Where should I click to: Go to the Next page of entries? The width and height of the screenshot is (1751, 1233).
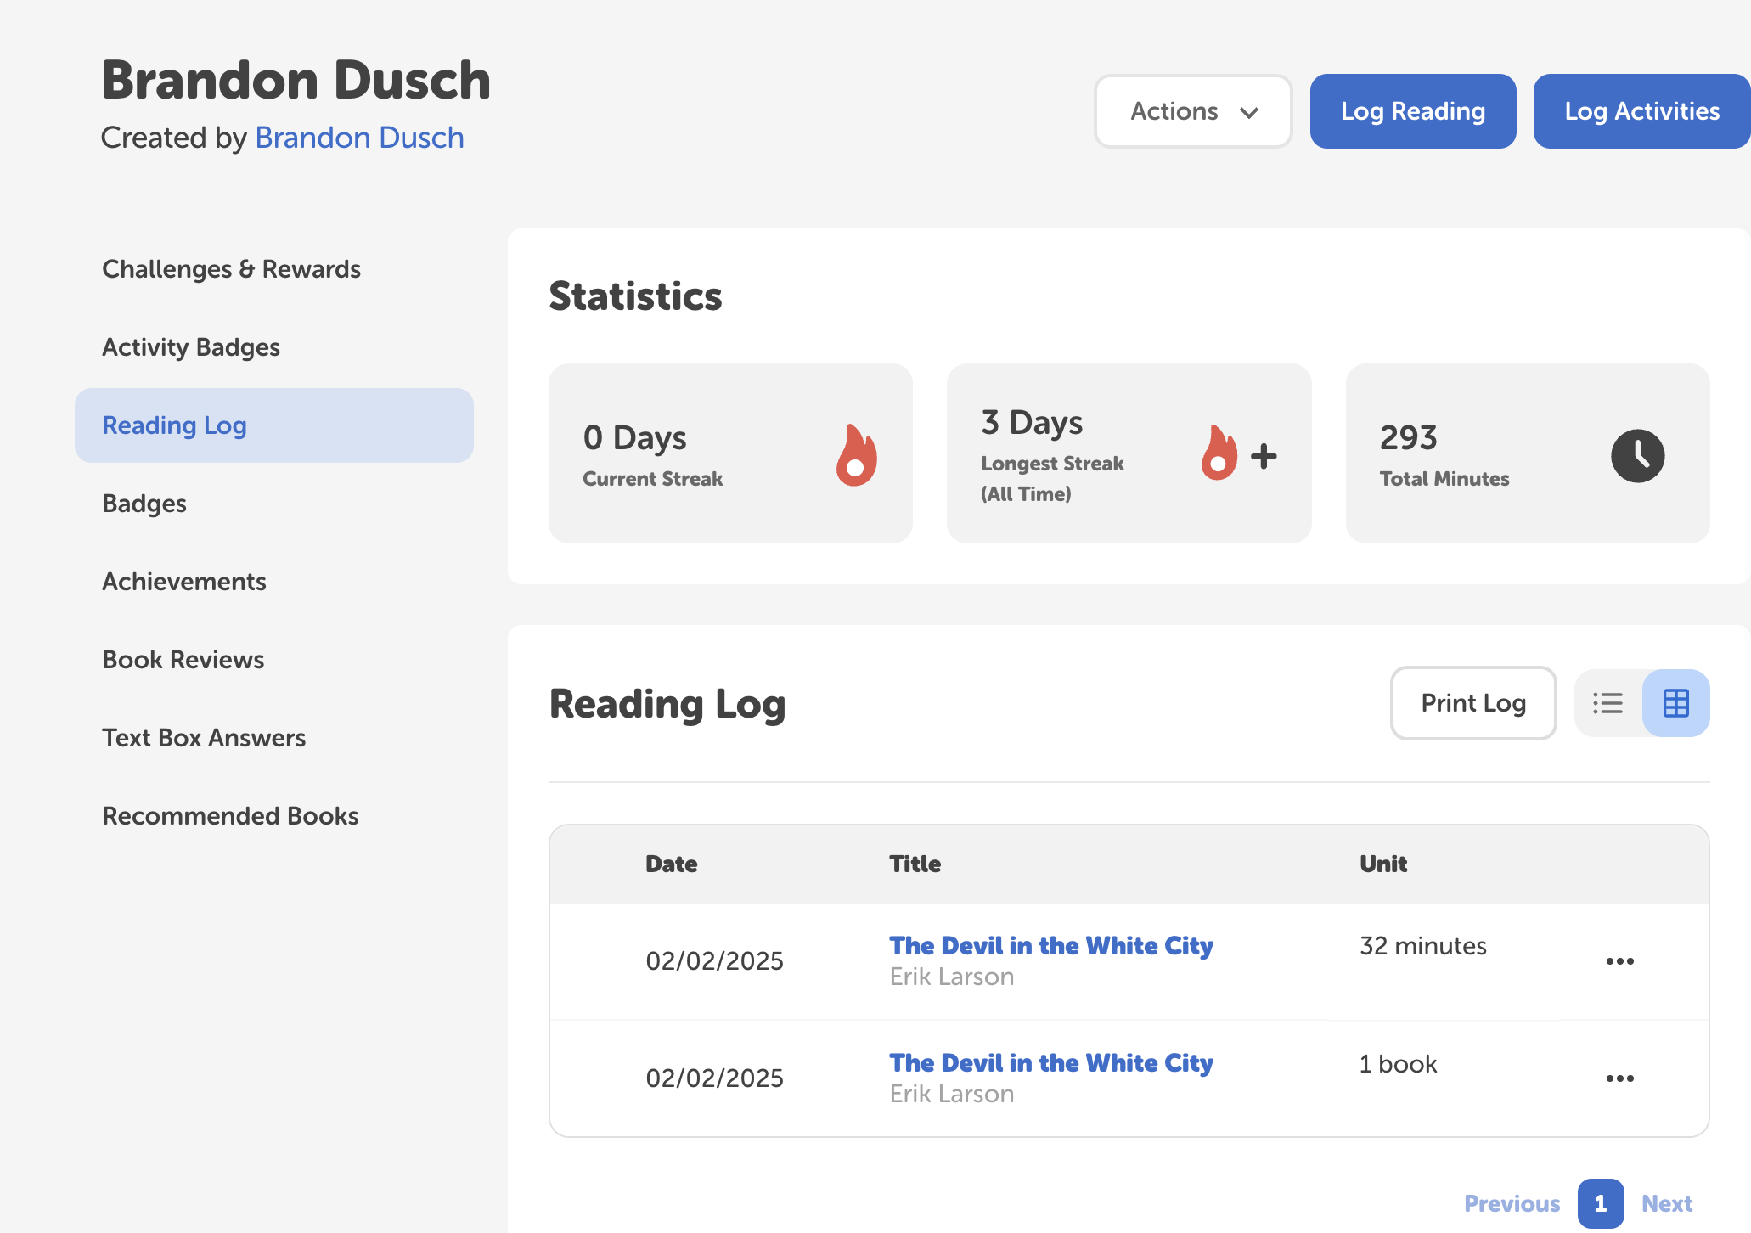click(x=1666, y=1203)
